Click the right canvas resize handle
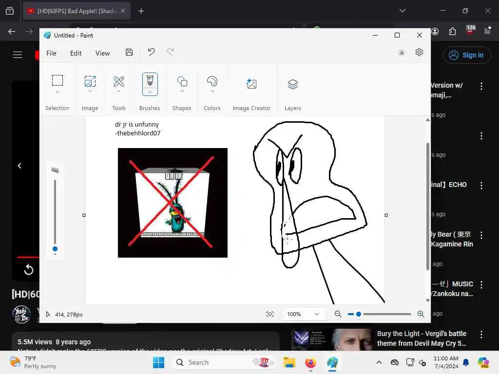The height and width of the screenshot is (374, 499). click(x=386, y=215)
